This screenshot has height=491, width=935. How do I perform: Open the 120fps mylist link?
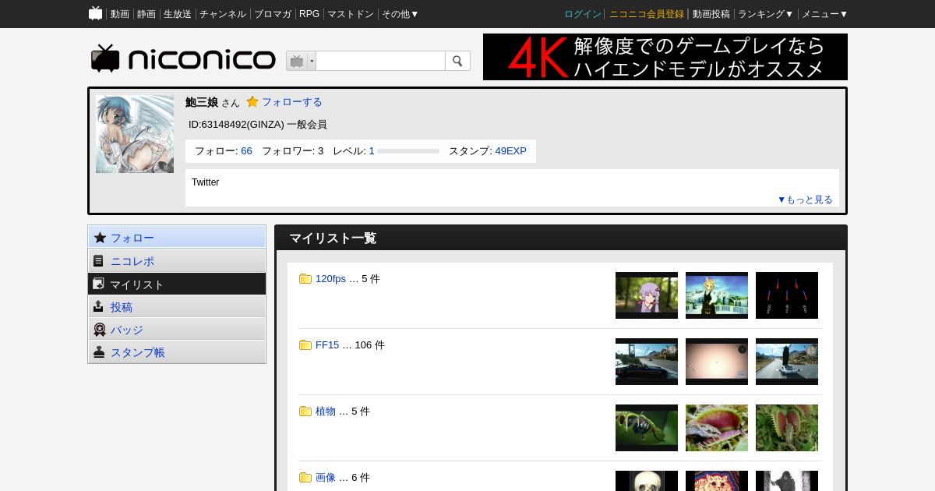click(x=330, y=279)
